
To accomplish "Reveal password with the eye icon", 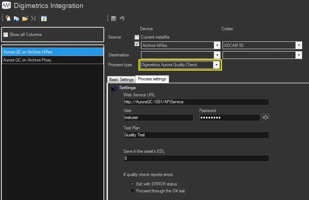I will click(265, 117).
